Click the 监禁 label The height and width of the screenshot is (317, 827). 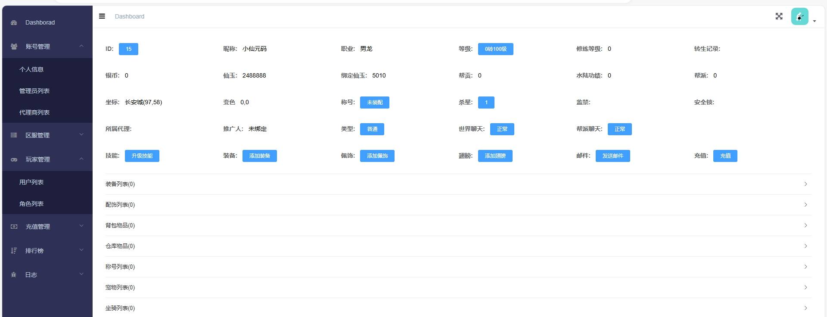584,103
